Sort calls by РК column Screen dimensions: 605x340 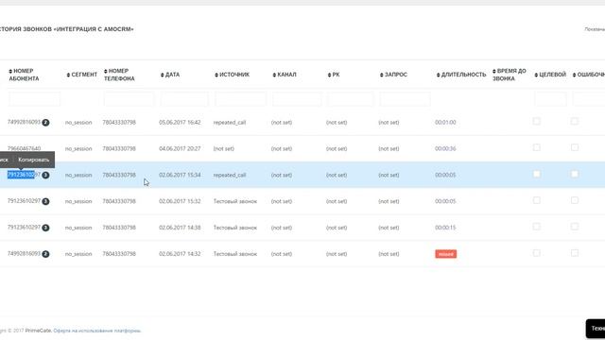[x=334, y=75]
